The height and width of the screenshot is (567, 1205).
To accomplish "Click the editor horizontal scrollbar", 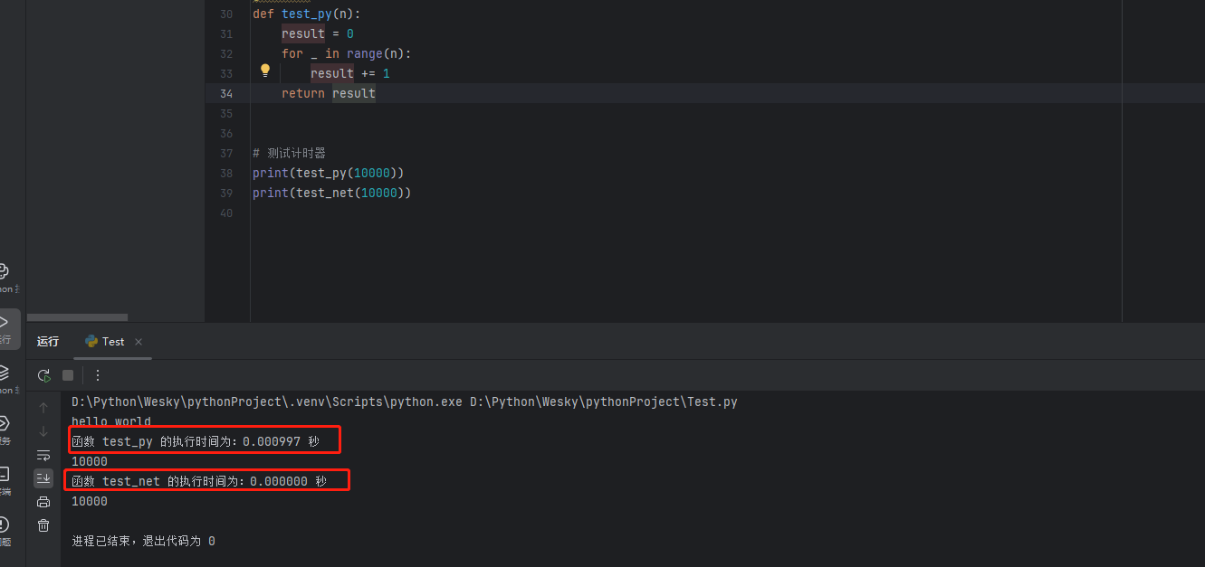I will pos(77,317).
